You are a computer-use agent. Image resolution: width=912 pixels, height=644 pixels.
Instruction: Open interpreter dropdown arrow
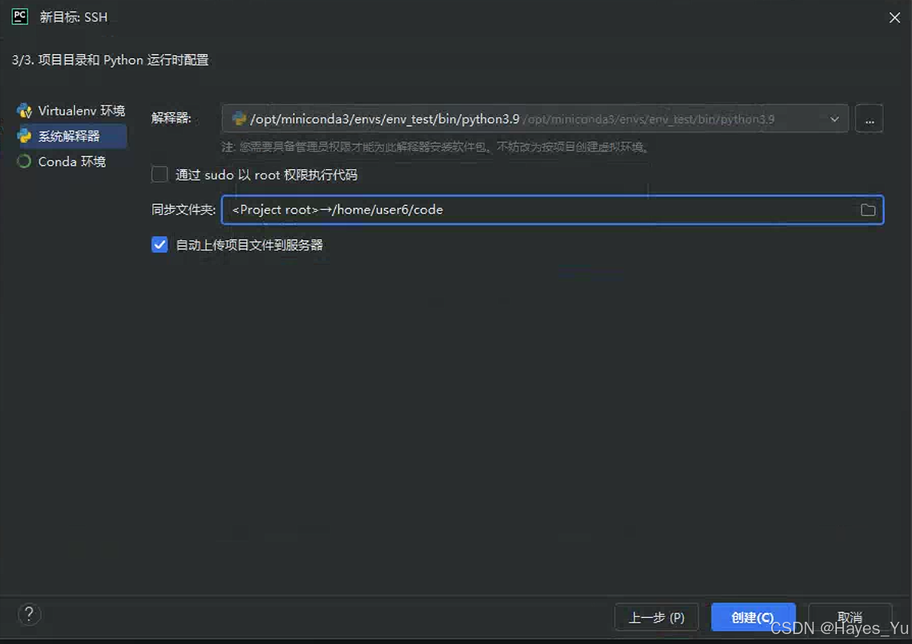[x=834, y=119]
